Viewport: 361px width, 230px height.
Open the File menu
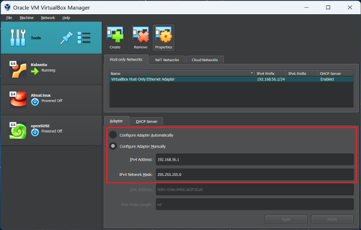[9, 17]
